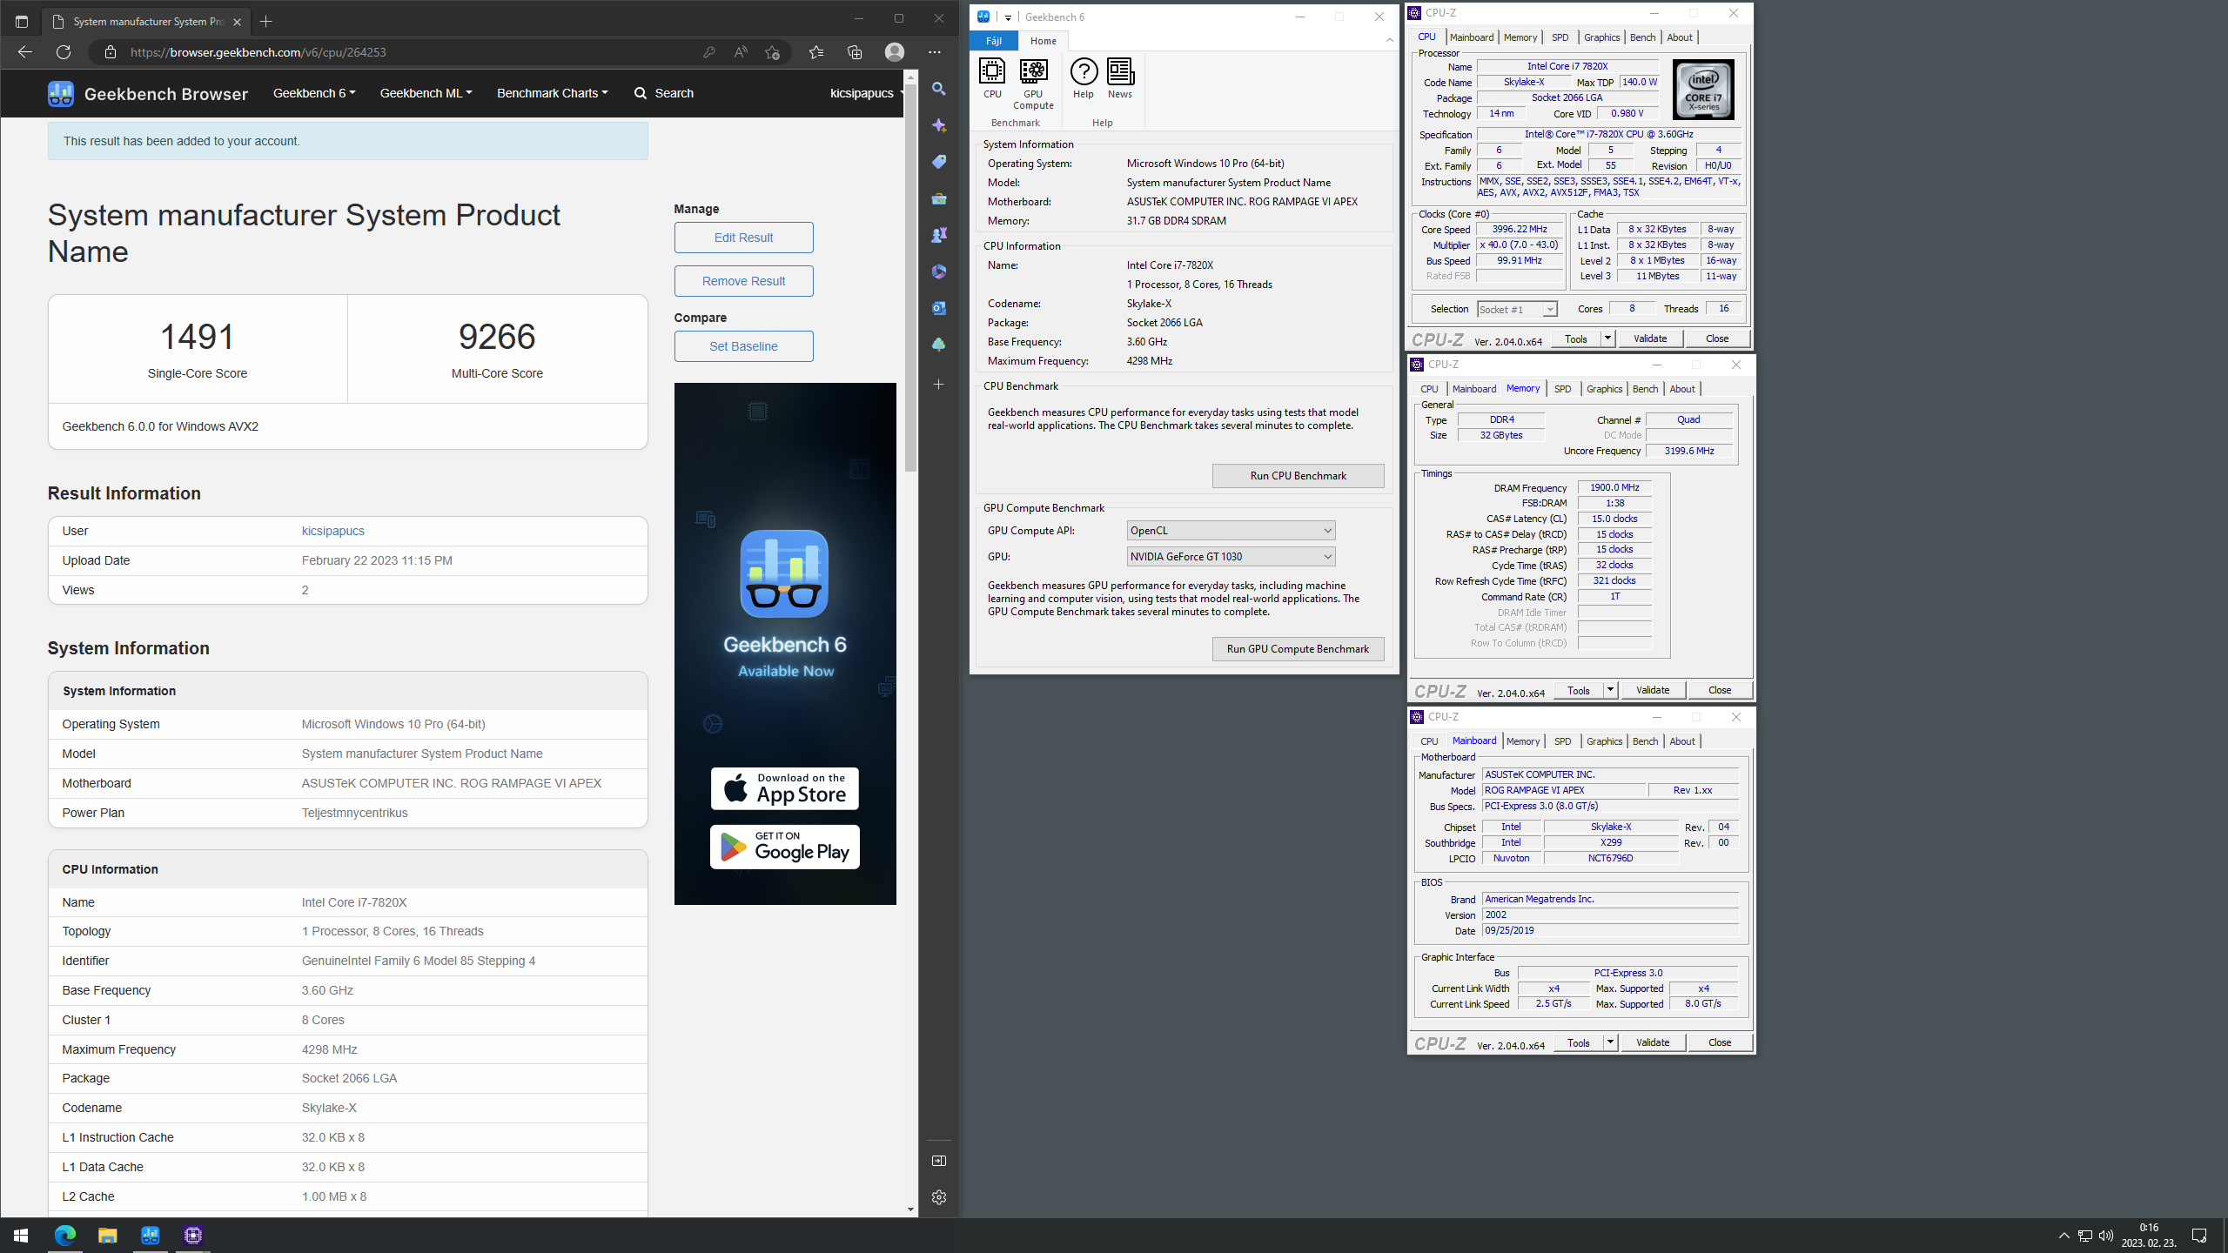The width and height of the screenshot is (2228, 1253).
Task: Open the GPU Compute API OpenCL dropdown
Action: click(1231, 531)
